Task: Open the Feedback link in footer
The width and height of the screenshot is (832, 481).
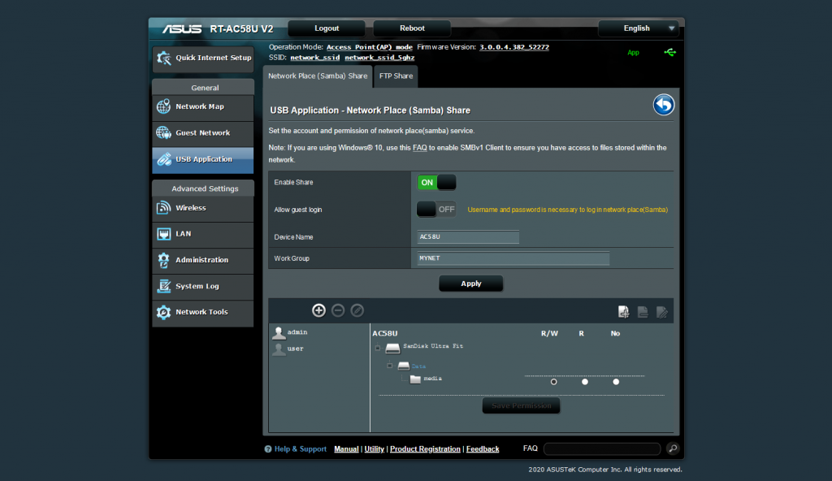Action: tap(483, 449)
